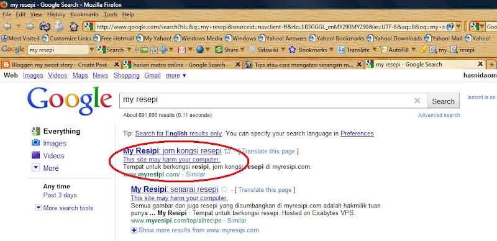
Task: Open the Edit menu
Action: coord(21,14)
